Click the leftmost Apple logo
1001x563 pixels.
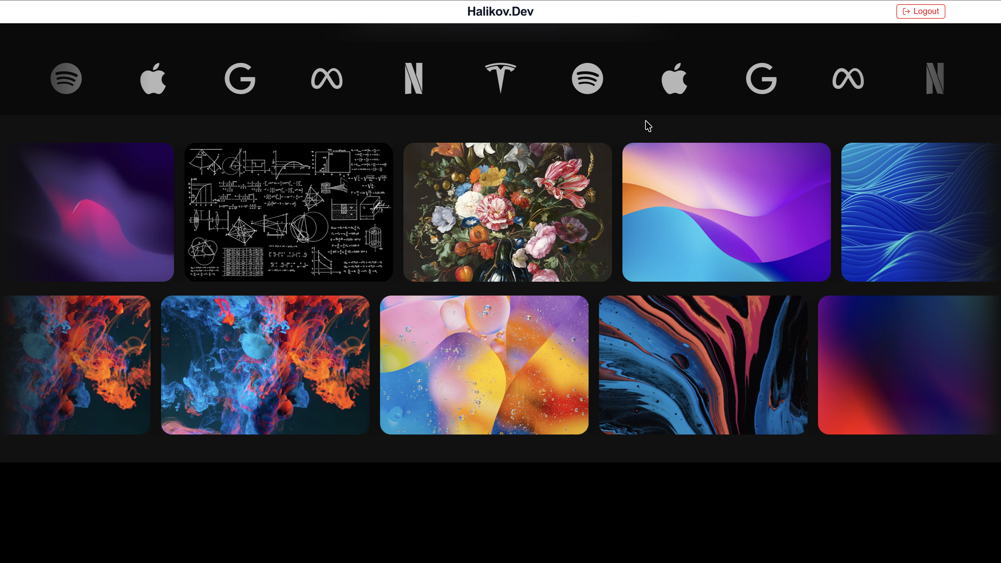coord(153,78)
